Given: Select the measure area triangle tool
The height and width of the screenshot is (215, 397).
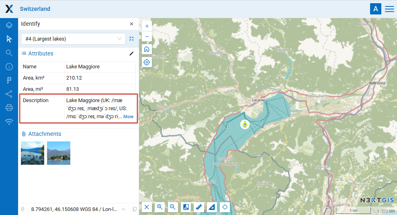Looking at the screenshot, I should 212,207.
